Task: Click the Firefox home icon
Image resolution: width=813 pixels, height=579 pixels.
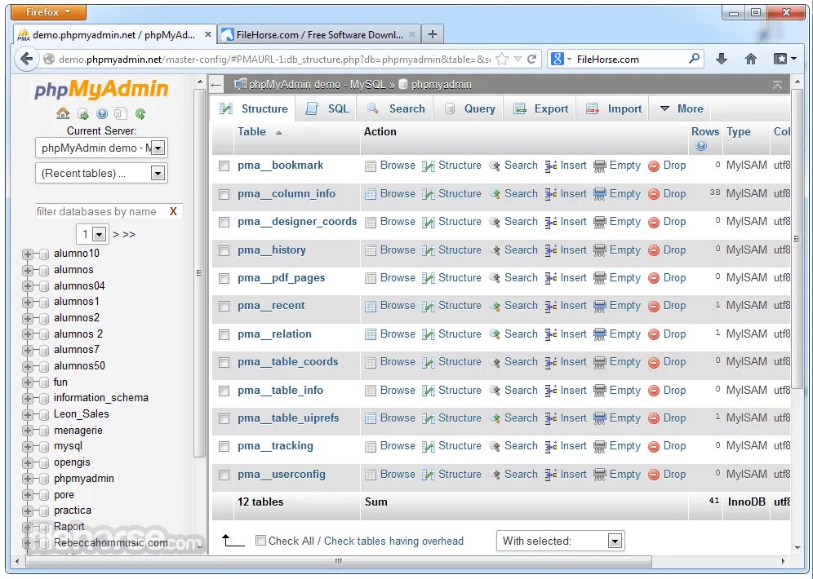Action: pos(750,59)
